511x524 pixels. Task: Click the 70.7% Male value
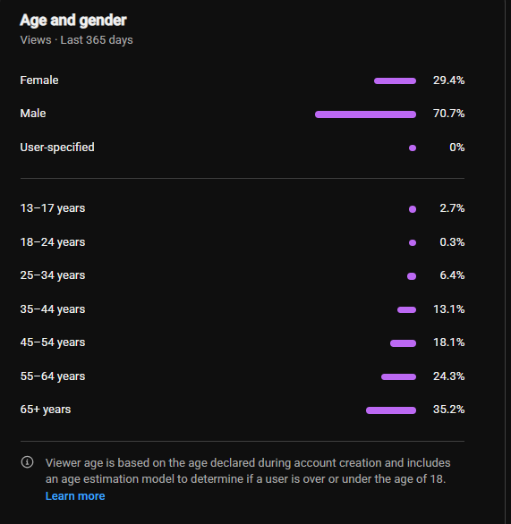[448, 114]
